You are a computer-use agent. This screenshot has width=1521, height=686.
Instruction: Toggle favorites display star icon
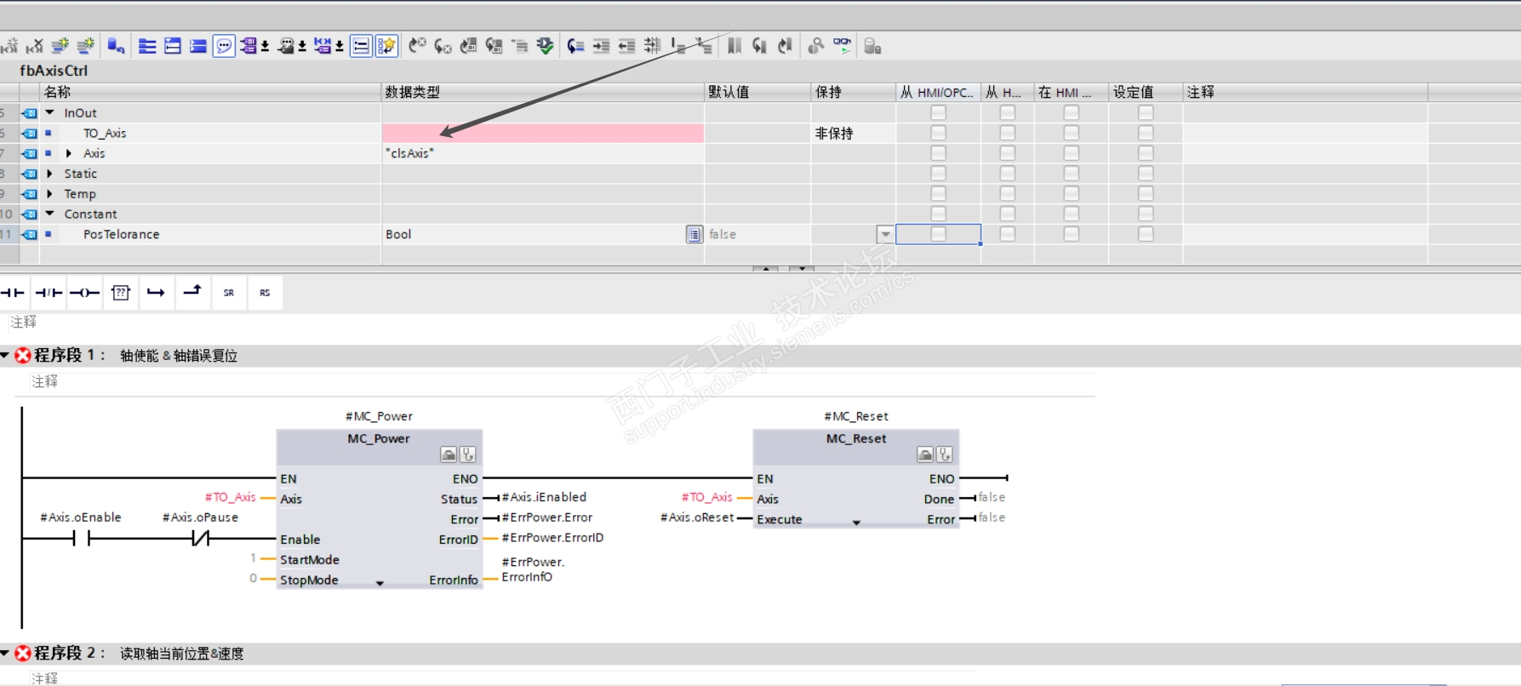click(x=386, y=46)
